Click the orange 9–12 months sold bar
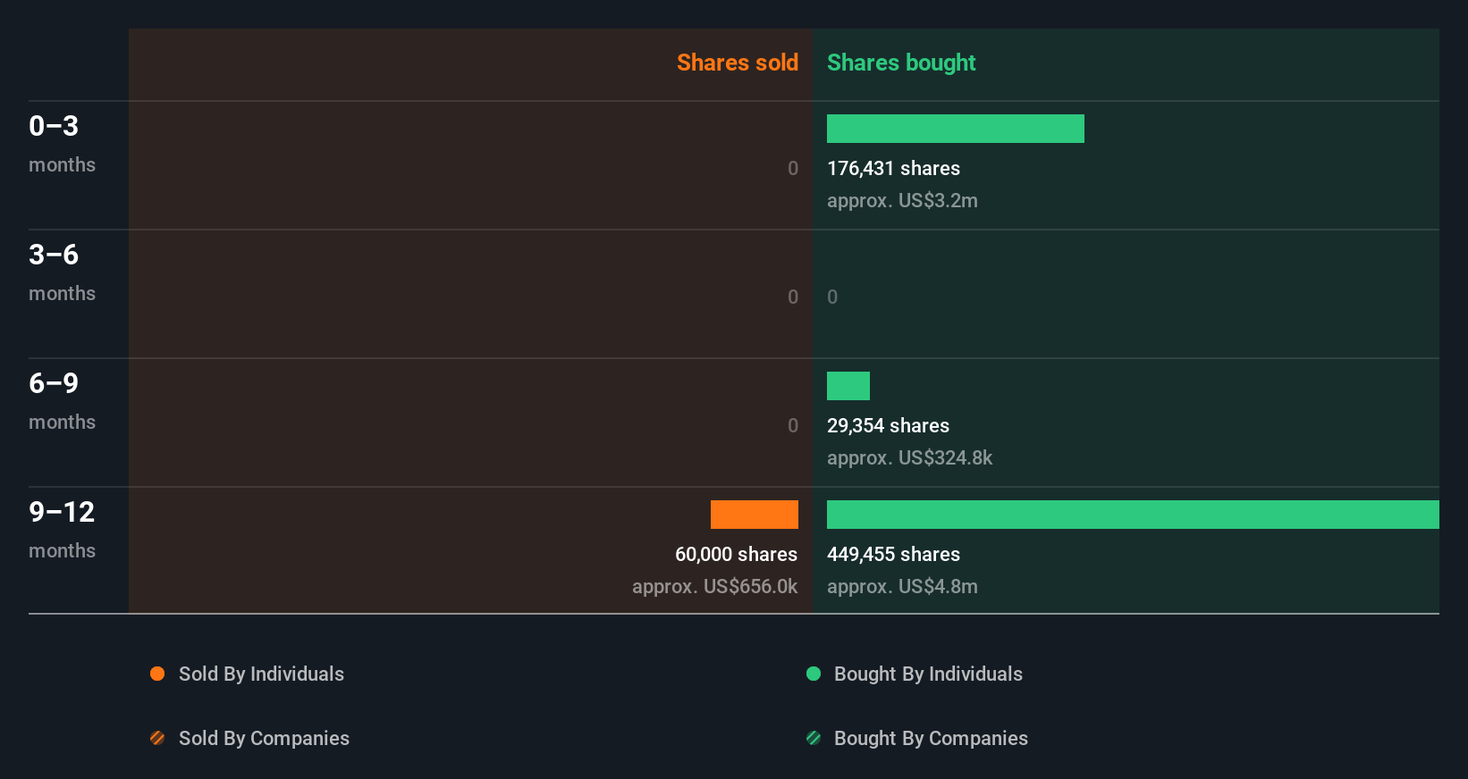The image size is (1468, 779). [755, 515]
